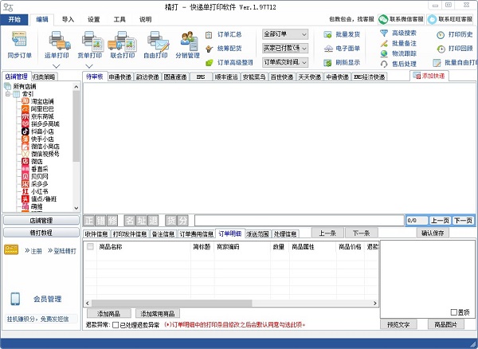Expand arrow under 运单打印

coord(57,66)
